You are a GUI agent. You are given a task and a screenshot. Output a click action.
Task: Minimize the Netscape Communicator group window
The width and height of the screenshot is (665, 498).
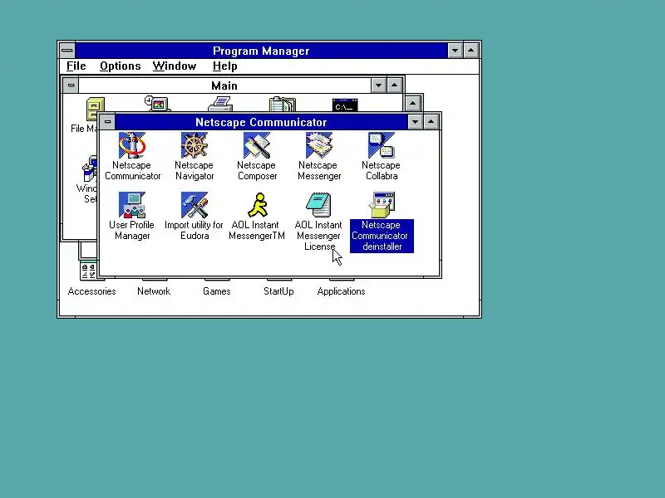coord(415,122)
